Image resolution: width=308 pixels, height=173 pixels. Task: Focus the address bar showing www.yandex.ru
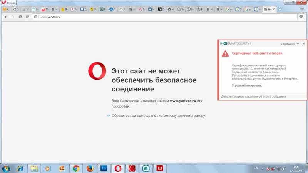click(165, 17)
